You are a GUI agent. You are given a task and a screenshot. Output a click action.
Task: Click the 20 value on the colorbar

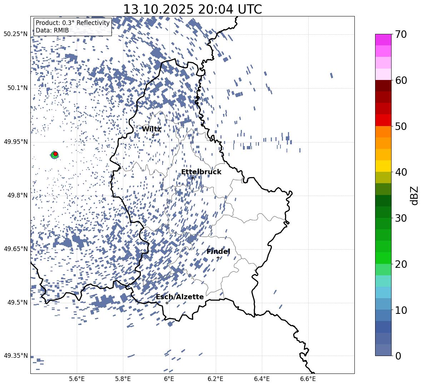point(401,264)
